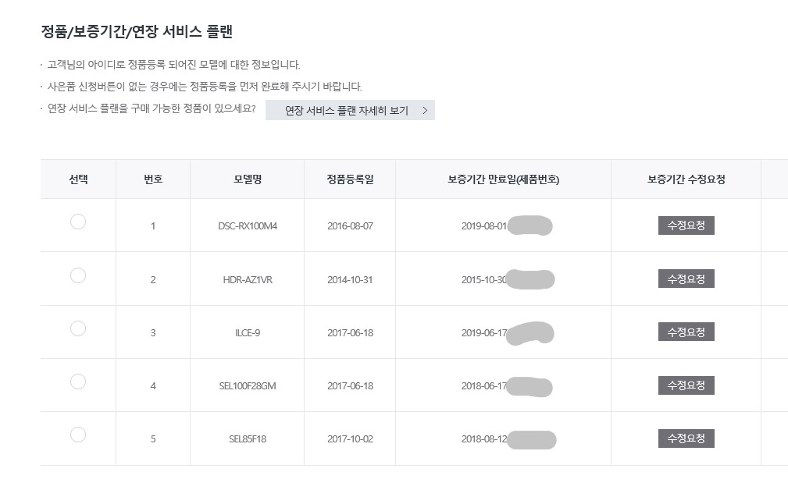Click the 모델명 column header
This screenshot has height=497, width=788.
[248, 179]
